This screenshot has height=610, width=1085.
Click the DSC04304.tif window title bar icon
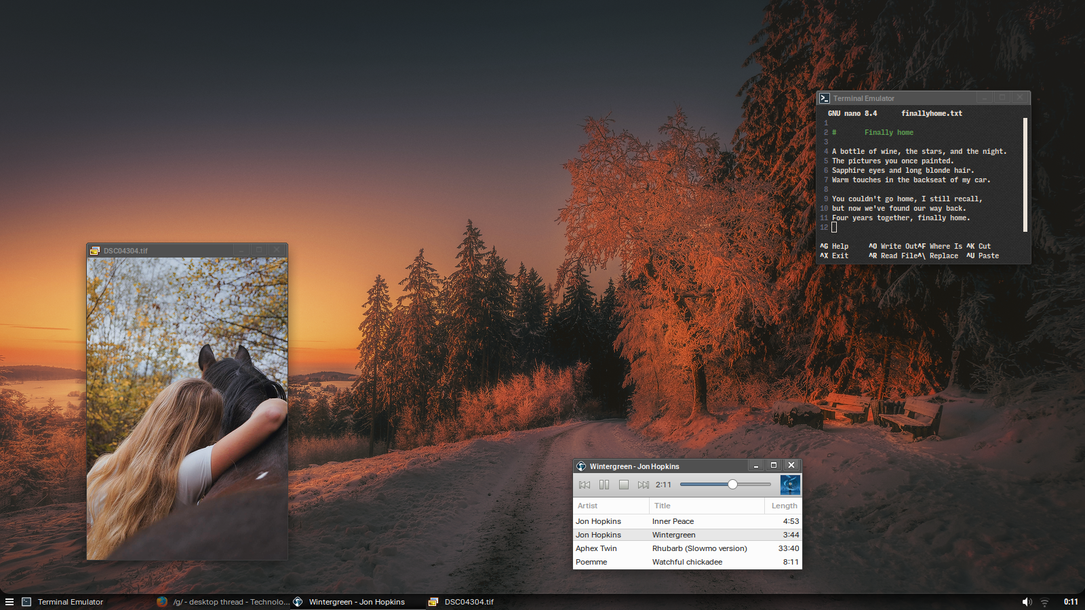point(94,250)
